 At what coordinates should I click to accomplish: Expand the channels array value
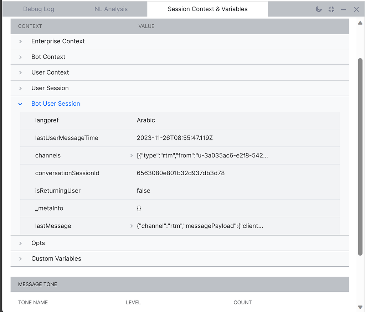tap(132, 155)
